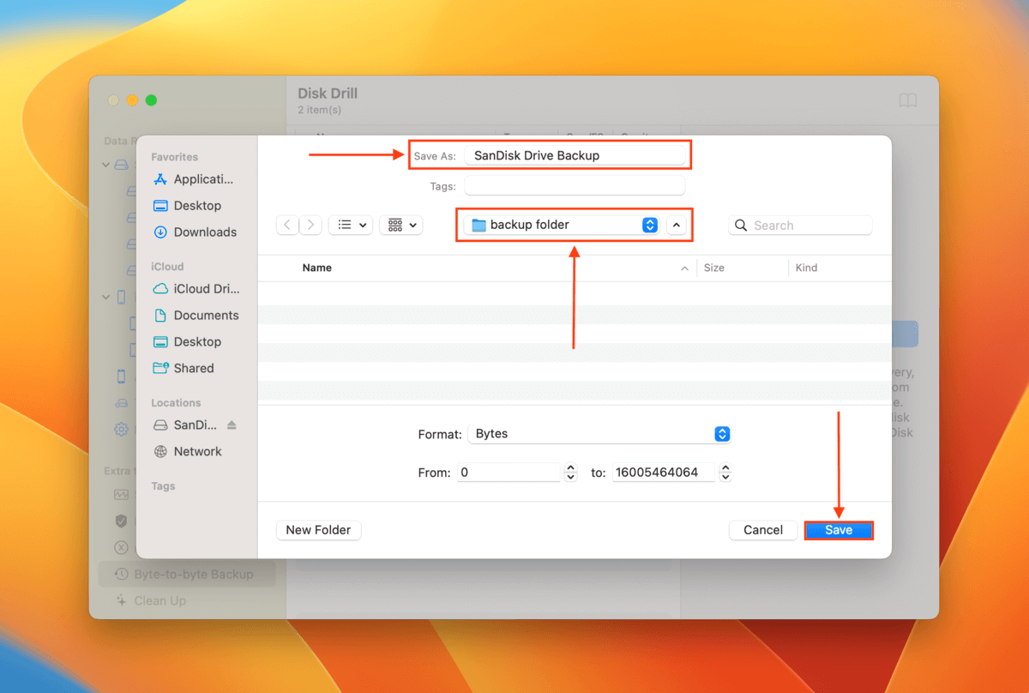
Task: Click the To field stepper
Action: click(x=725, y=473)
